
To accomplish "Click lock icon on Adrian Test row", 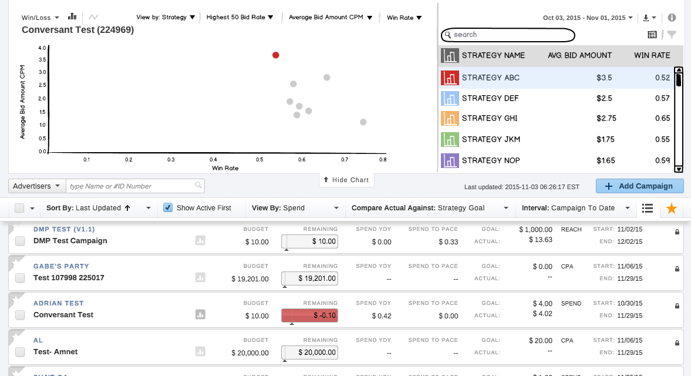I will 677,306.
